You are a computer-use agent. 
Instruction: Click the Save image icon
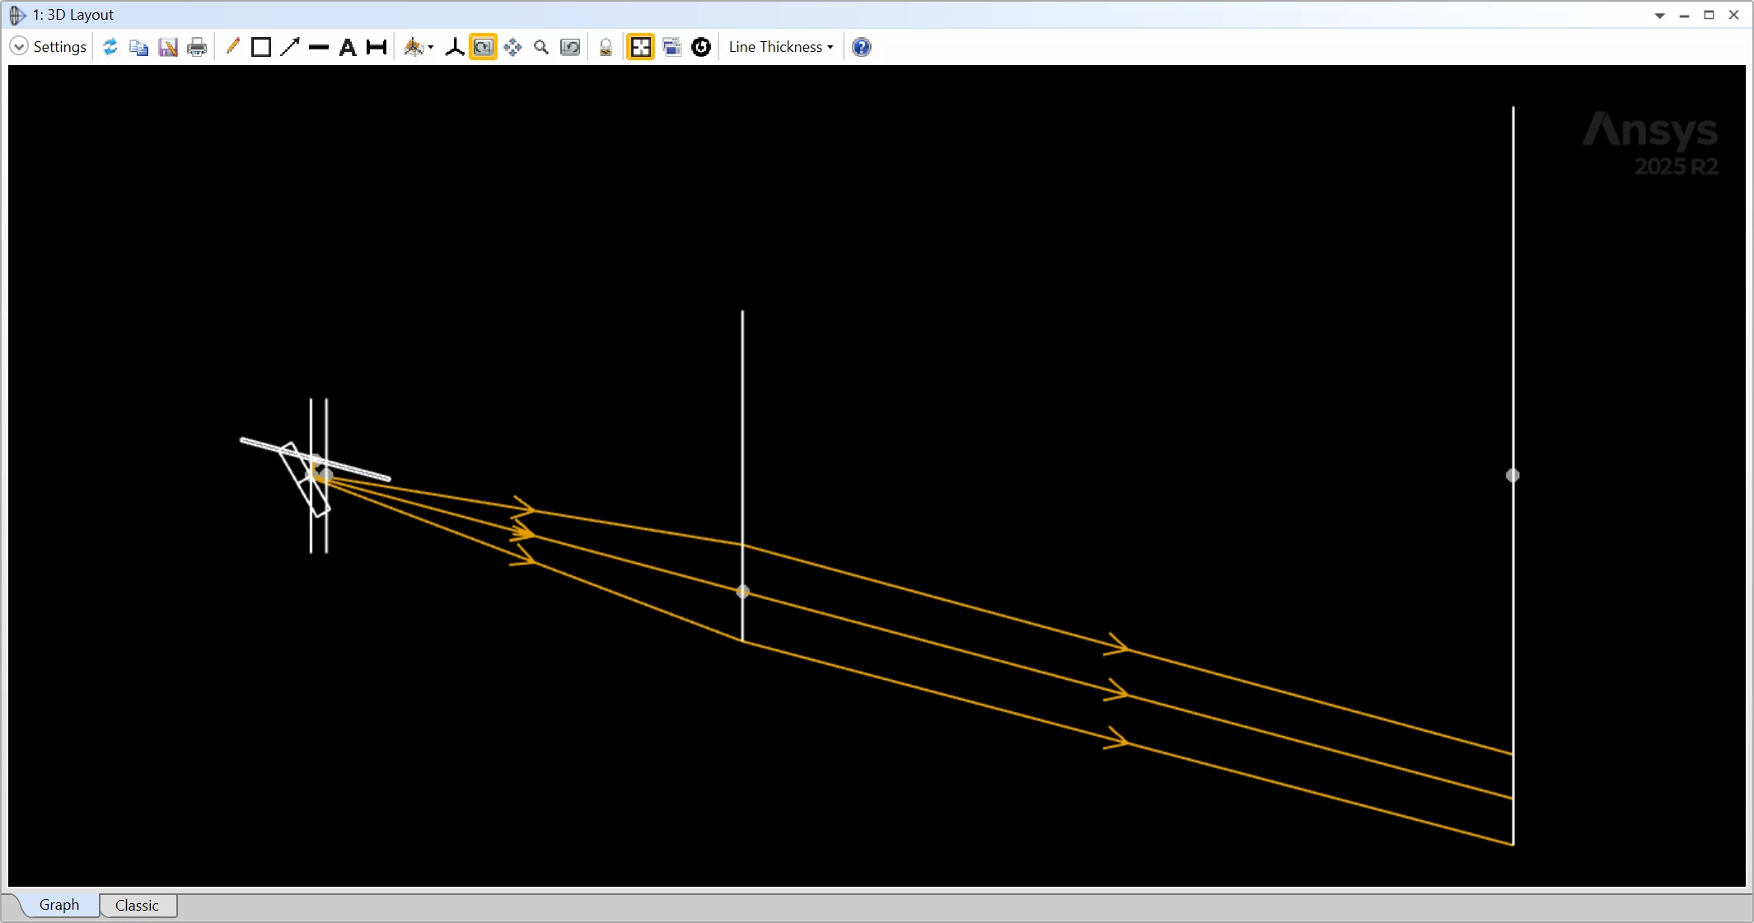click(x=168, y=47)
